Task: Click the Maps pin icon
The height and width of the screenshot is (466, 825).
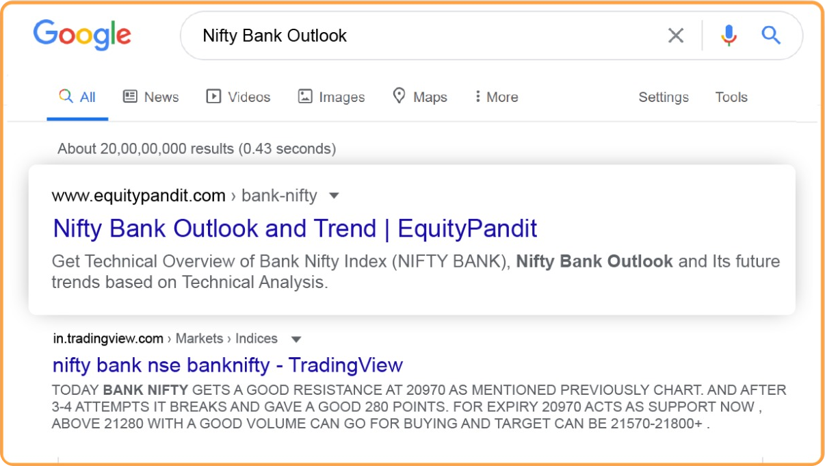Action: 399,96
